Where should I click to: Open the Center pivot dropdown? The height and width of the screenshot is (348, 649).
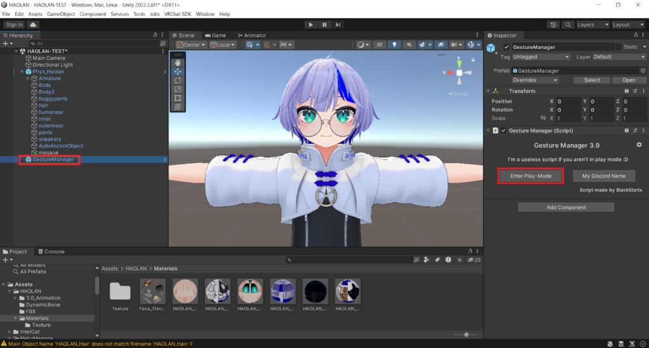coord(191,45)
